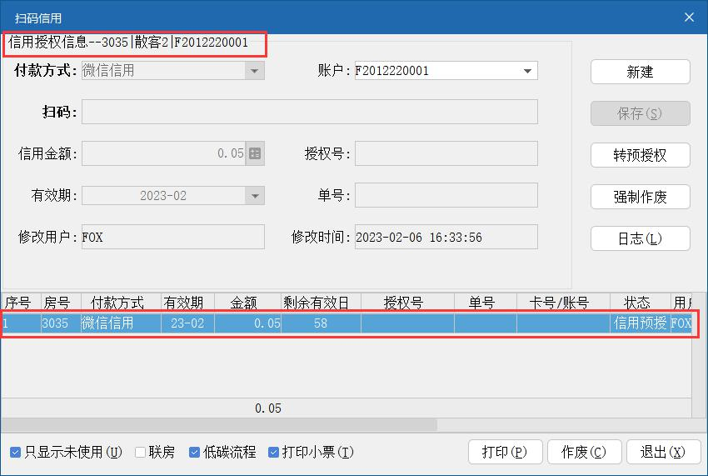Click the 有效期 column header in table
The width and height of the screenshot is (708, 476).
click(188, 303)
